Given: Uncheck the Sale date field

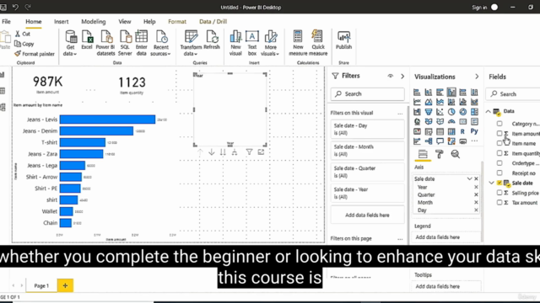Looking at the screenshot, I should coord(499,183).
